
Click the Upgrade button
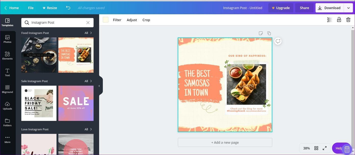tap(281, 8)
